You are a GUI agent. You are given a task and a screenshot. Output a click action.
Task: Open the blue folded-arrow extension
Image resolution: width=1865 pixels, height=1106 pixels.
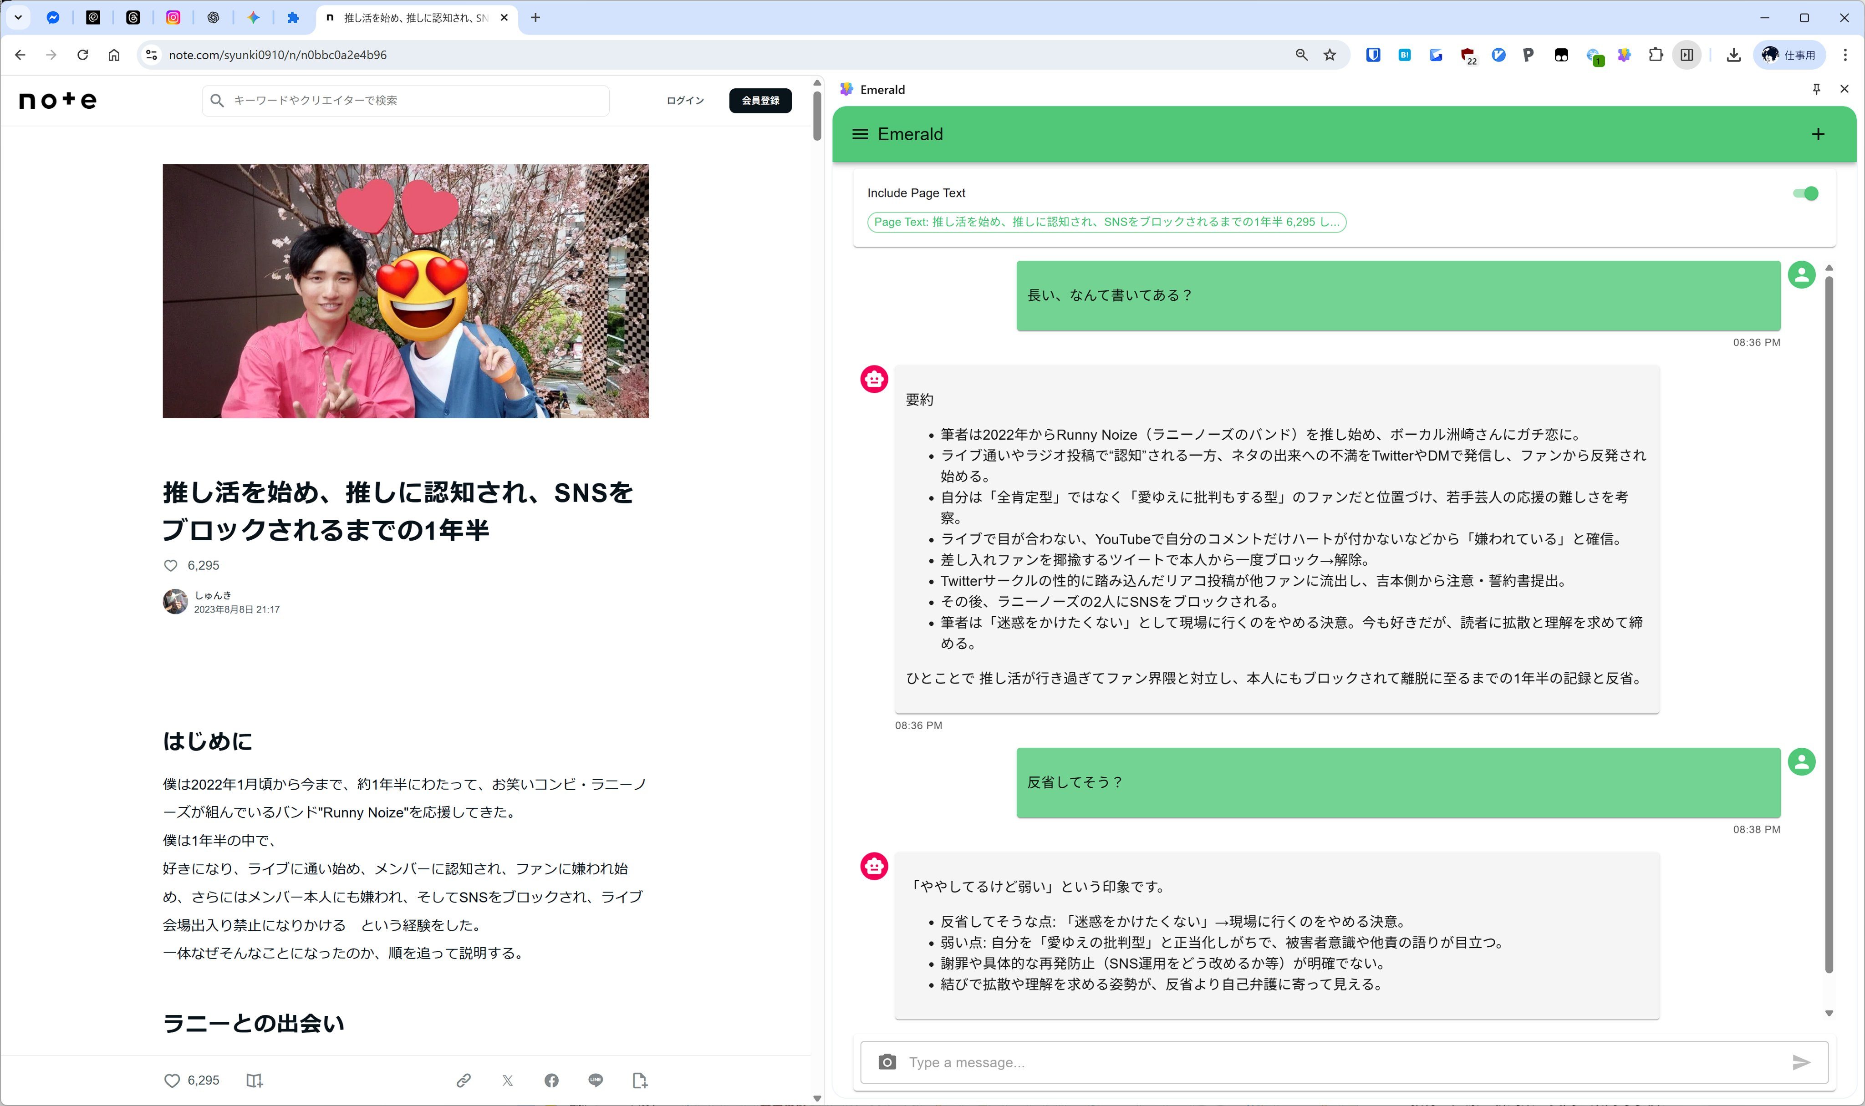tap(1436, 55)
